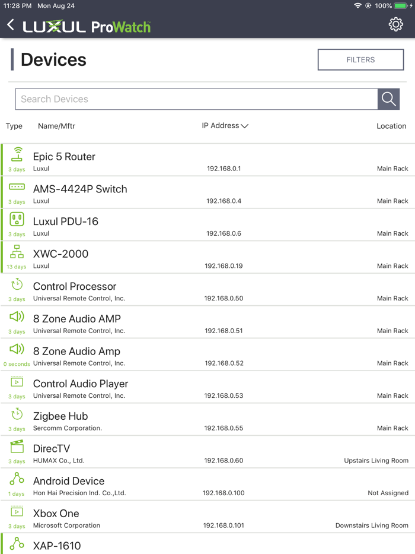Click the Epic 5 Router wifi icon
This screenshot has height=554, width=415.
click(17, 154)
